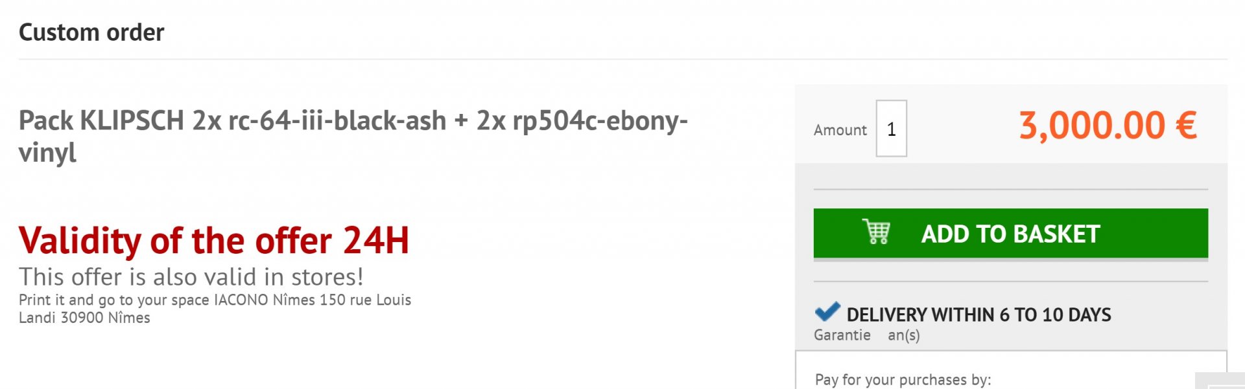The image size is (1245, 389).
Task: Select the Pack KLIPSCH product title
Action: [352, 121]
